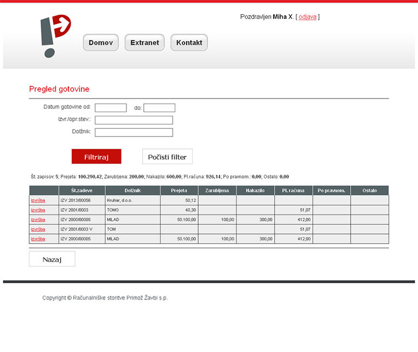The height and width of the screenshot is (352, 418).
Task: Apply filter with Filtriraj button
Action: click(97, 157)
